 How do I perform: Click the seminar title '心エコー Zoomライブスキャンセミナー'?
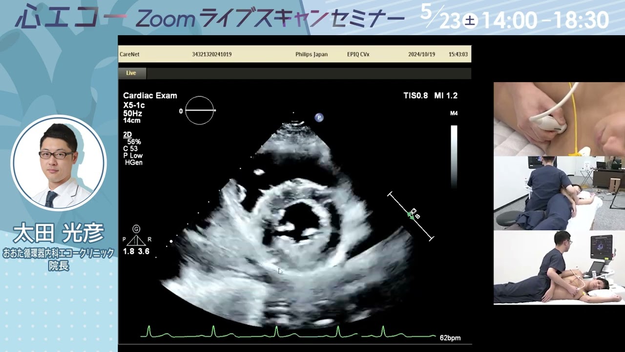tap(210, 19)
